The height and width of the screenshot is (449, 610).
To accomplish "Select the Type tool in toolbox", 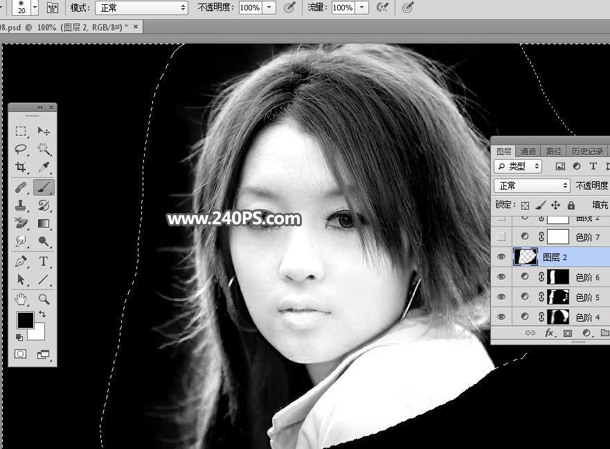I will 44,262.
